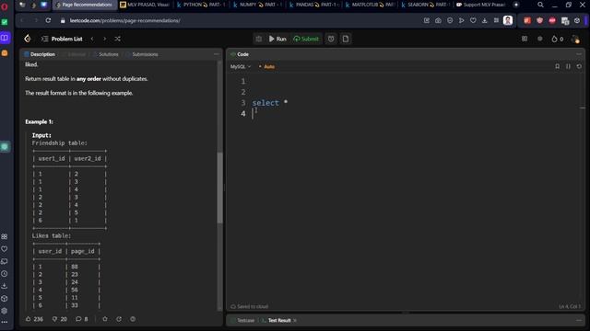
Task: Share the problem icon
Action: [119, 319]
